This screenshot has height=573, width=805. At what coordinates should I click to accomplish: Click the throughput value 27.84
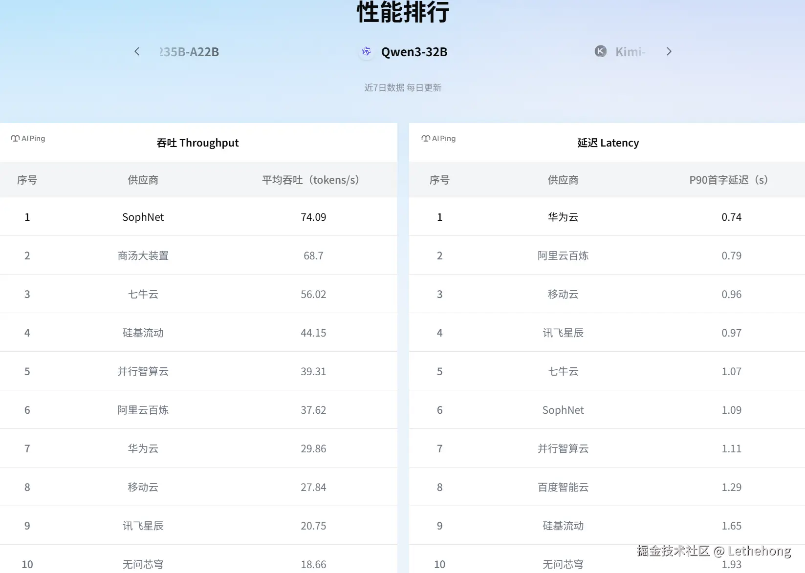[313, 487]
